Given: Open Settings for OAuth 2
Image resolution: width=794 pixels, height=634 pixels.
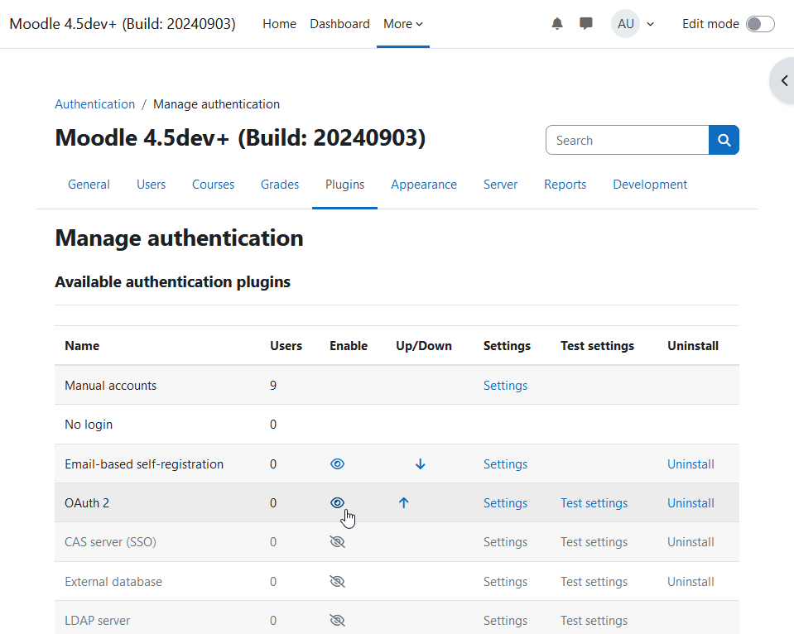Looking at the screenshot, I should tap(505, 503).
